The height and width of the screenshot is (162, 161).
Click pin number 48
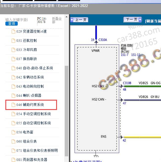pyautogui.click(x=124, y=89)
